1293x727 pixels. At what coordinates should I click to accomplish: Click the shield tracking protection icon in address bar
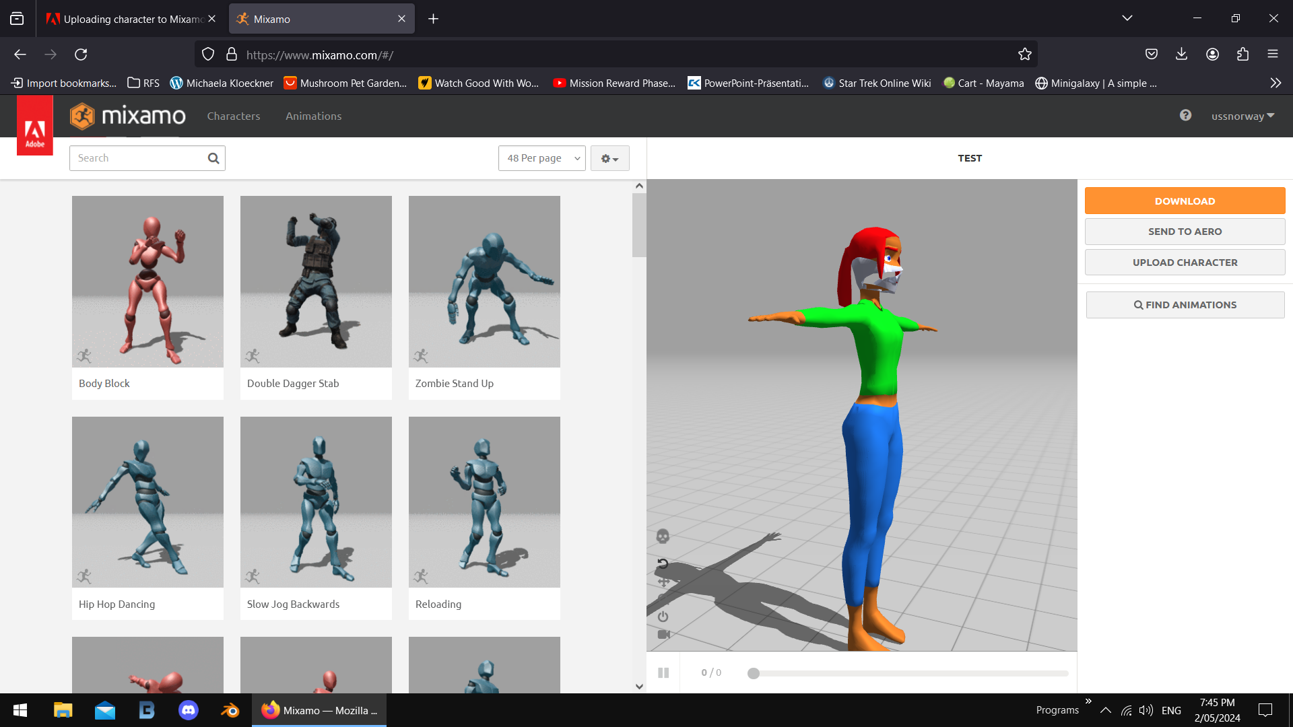tap(207, 54)
